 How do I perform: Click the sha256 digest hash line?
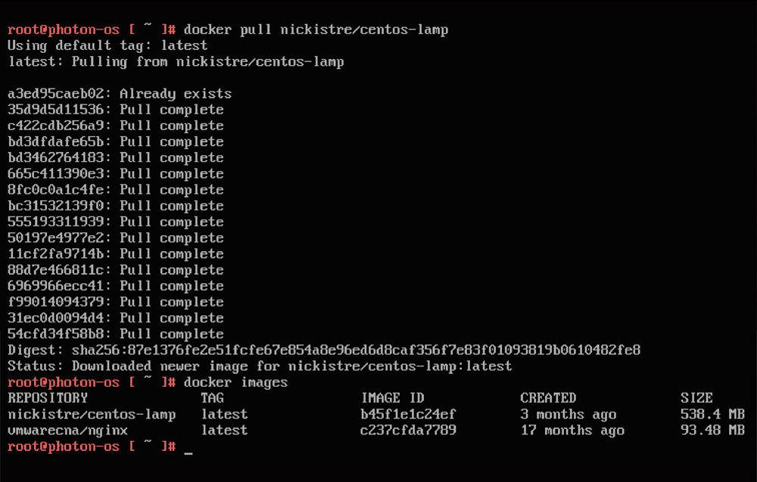click(324, 350)
